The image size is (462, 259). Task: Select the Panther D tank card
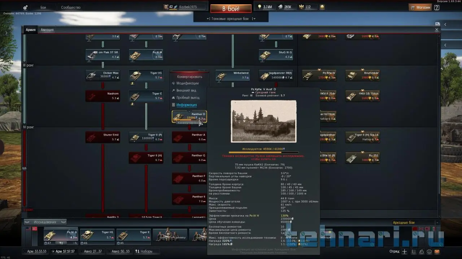(189, 117)
